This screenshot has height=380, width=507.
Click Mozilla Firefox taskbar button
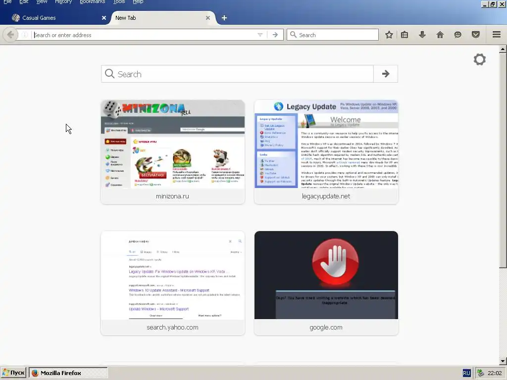68,373
